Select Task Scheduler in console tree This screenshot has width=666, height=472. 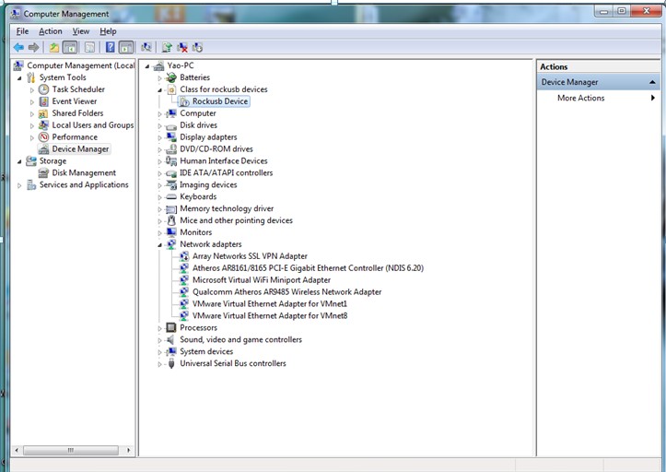(77, 89)
